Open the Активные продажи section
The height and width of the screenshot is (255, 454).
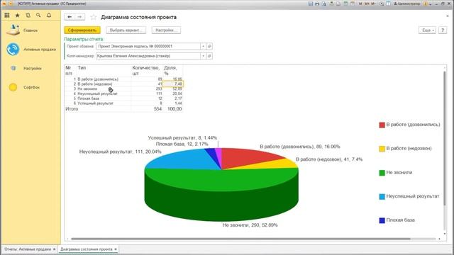(31, 50)
